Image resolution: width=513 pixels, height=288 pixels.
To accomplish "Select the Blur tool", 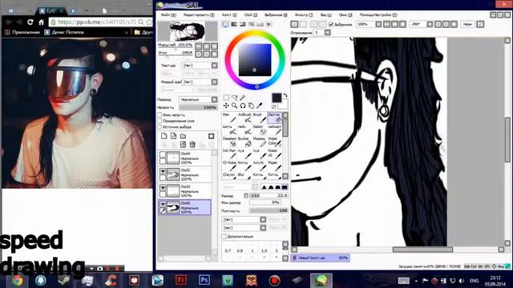I will [x=244, y=176].
